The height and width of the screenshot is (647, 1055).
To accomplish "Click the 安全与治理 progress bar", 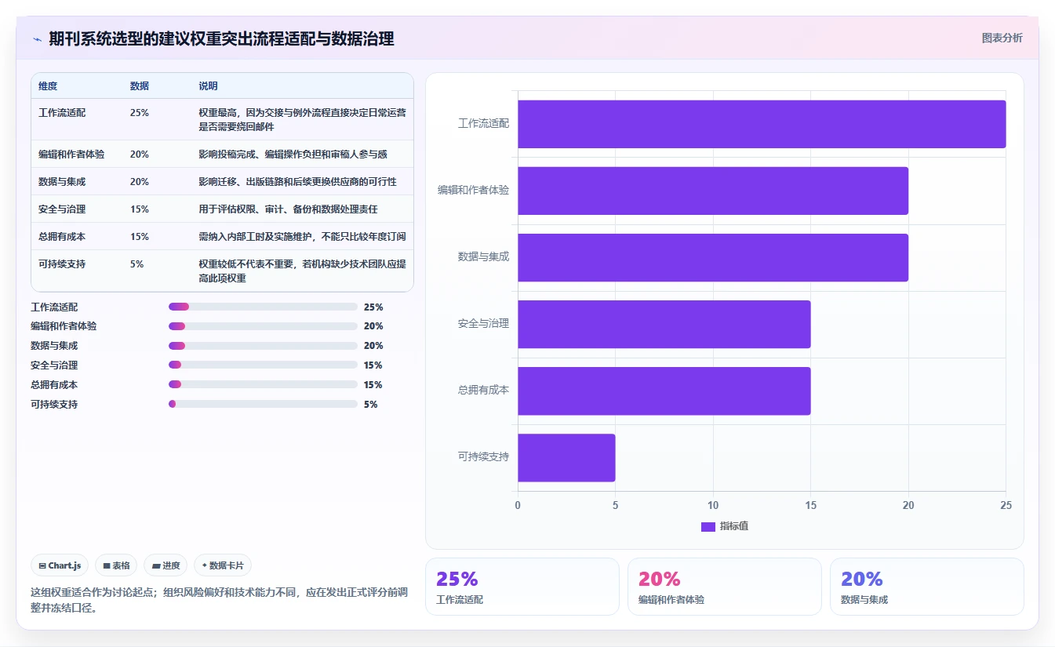I will (x=263, y=365).
